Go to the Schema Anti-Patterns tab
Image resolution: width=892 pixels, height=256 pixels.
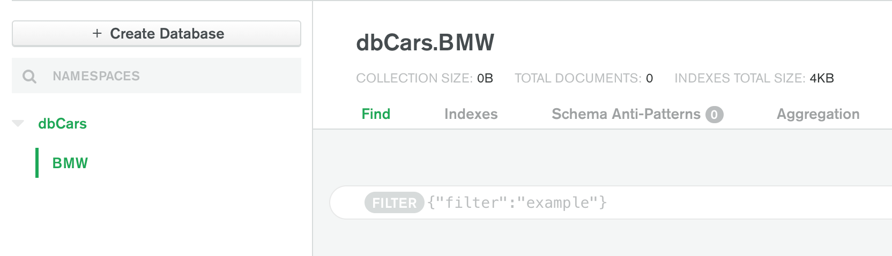(x=626, y=114)
